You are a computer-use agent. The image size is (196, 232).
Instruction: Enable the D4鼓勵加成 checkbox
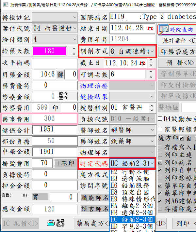coord(160,119)
